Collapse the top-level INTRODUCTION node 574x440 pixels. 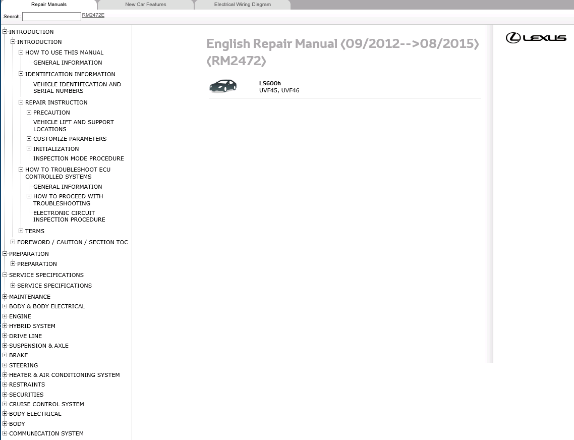point(5,31)
